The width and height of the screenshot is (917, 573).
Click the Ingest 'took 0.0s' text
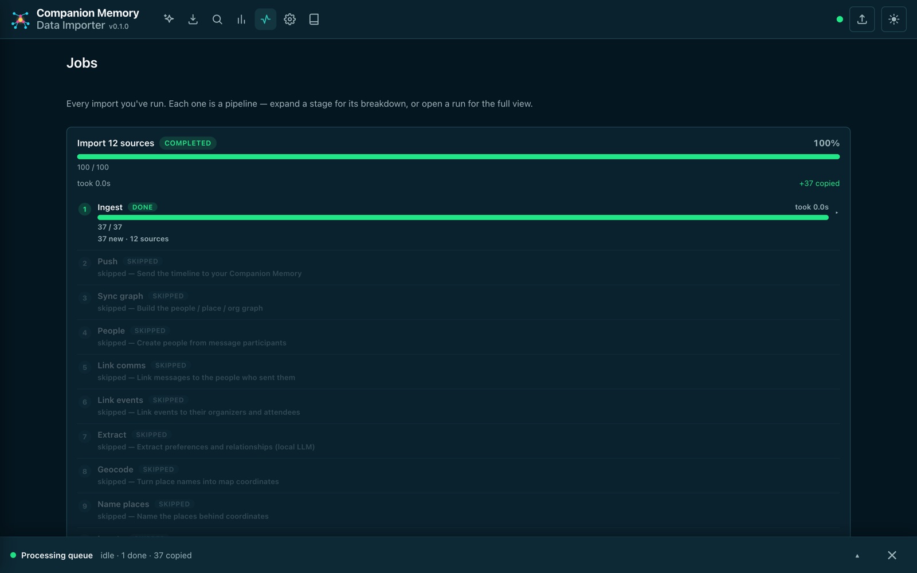pyautogui.click(x=812, y=207)
